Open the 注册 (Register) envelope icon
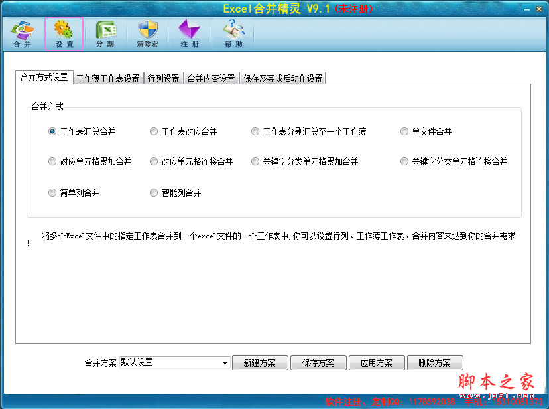This screenshot has height=409, width=549. pos(190,34)
